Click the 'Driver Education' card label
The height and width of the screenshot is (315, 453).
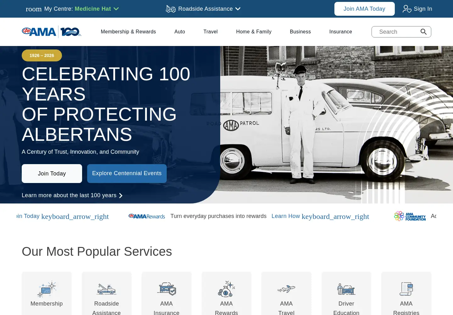[346, 308]
